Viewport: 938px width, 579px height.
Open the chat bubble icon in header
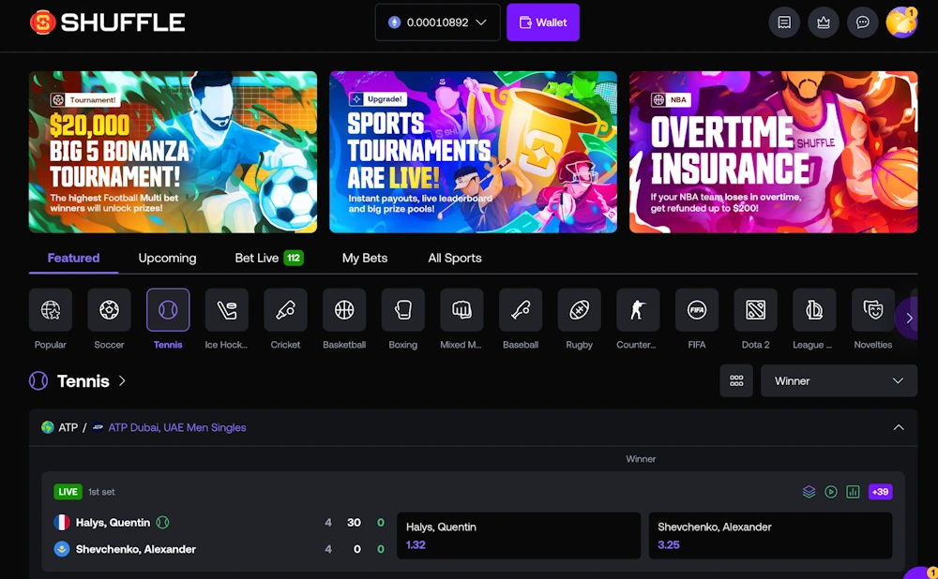coord(862,22)
